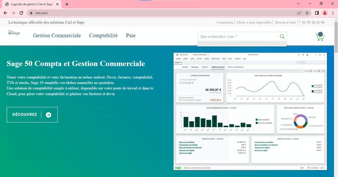Close the Logiciels de gestion tab

57,4
